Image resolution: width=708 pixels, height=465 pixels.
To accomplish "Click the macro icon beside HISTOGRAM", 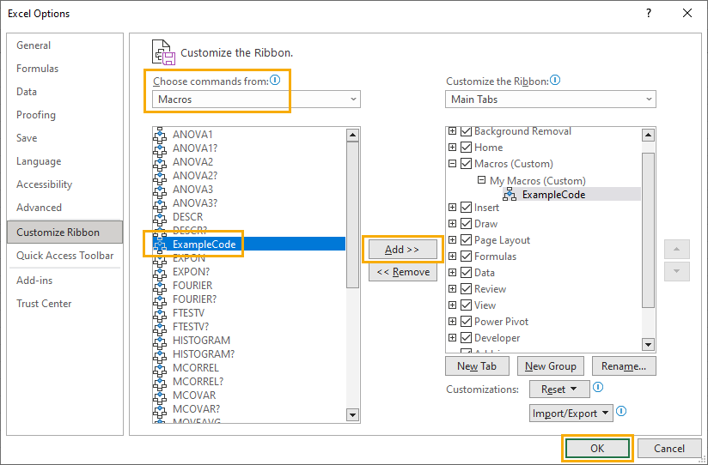I will coord(160,341).
